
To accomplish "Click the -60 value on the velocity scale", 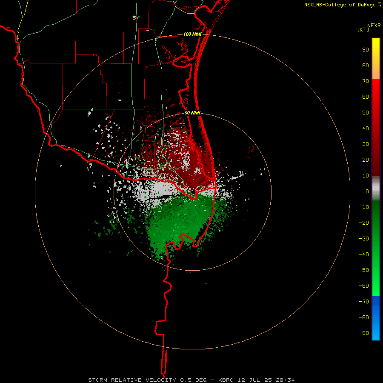I will [364, 286].
